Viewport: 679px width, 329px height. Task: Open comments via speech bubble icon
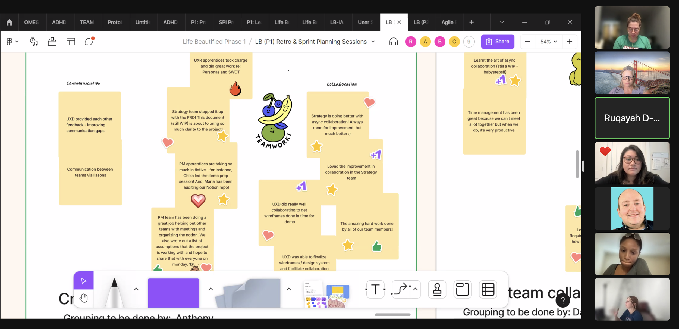click(x=89, y=42)
